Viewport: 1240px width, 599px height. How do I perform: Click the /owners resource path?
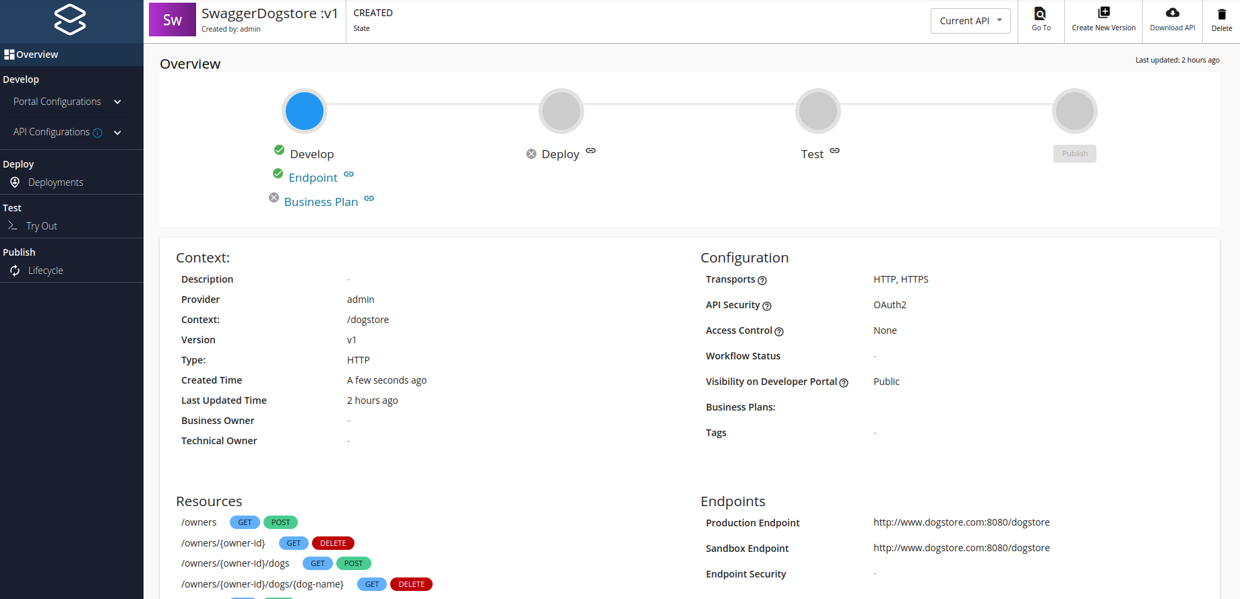point(199,522)
